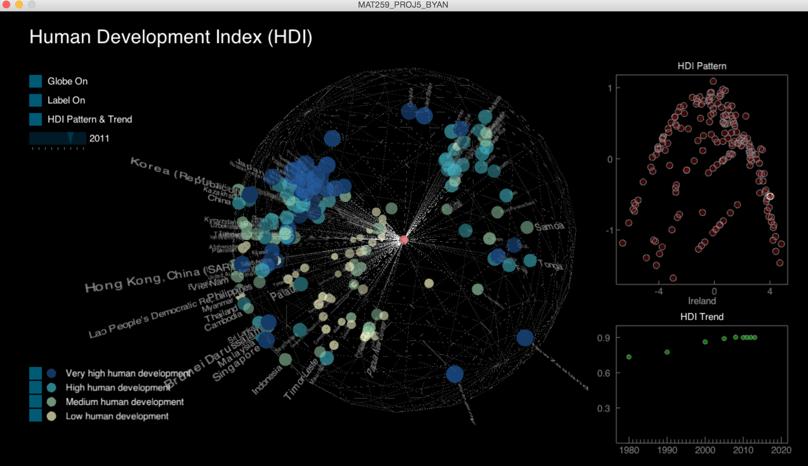Click the dark blue dot in legend for Very high

click(x=51, y=373)
